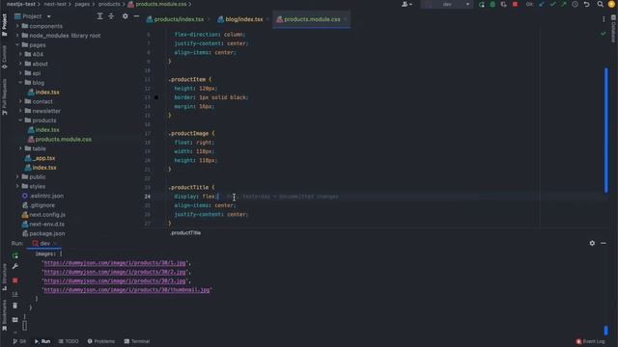Hide the Run tool window

[x=604, y=243]
